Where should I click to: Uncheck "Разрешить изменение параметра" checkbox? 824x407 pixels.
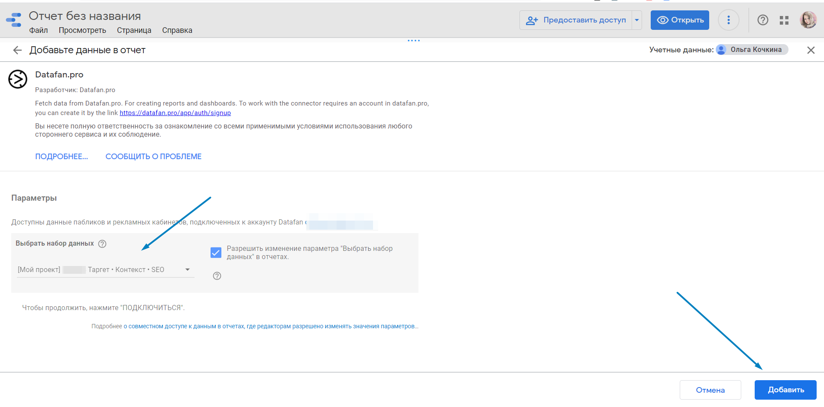pos(216,253)
